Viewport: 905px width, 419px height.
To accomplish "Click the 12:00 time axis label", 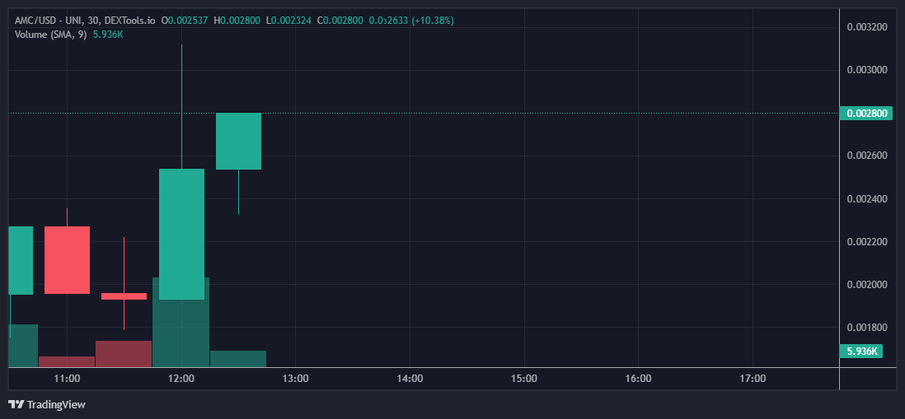I will 181,379.
